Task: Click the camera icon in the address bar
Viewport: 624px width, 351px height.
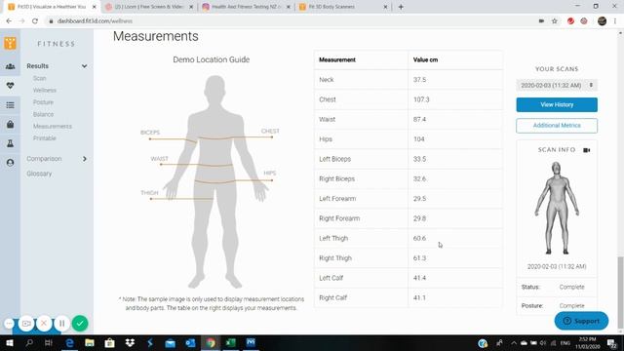Action: (541, 21)
